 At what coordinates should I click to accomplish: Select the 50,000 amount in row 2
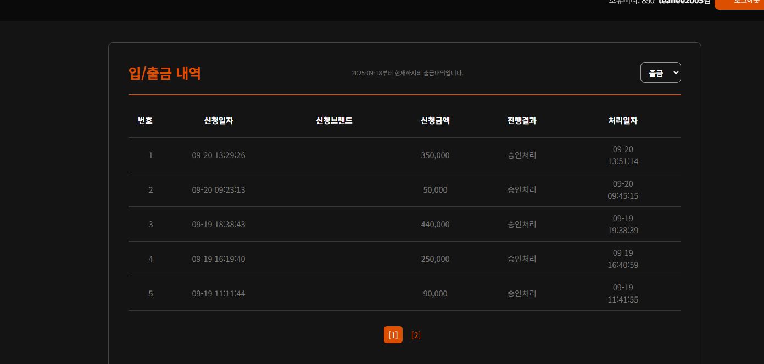[435, 190]
